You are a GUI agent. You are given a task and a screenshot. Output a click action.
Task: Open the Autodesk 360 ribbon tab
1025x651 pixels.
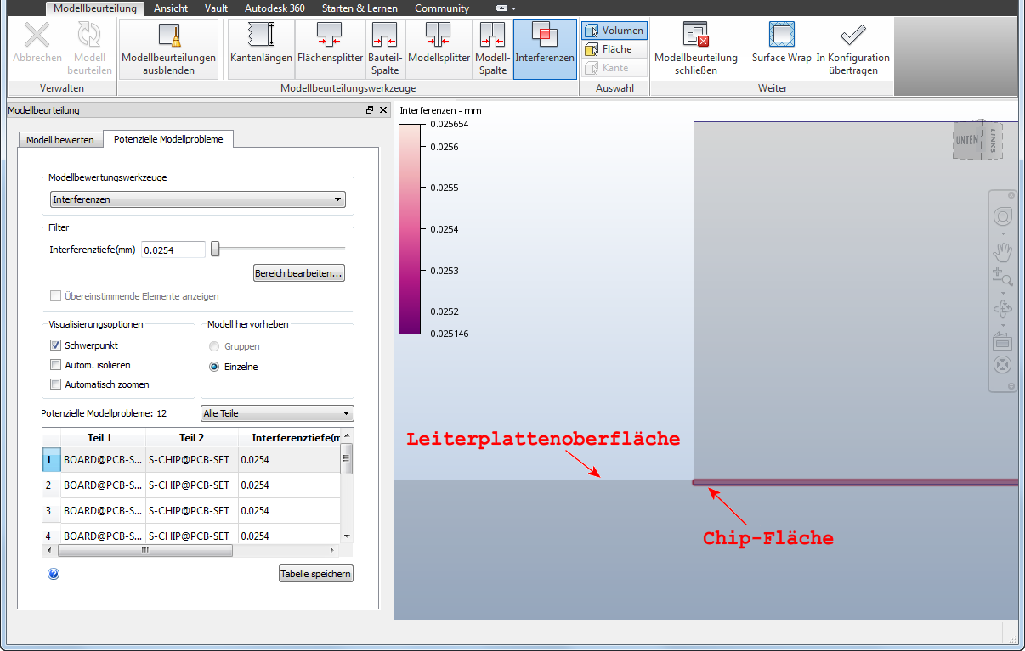click(x=275, y=8)
